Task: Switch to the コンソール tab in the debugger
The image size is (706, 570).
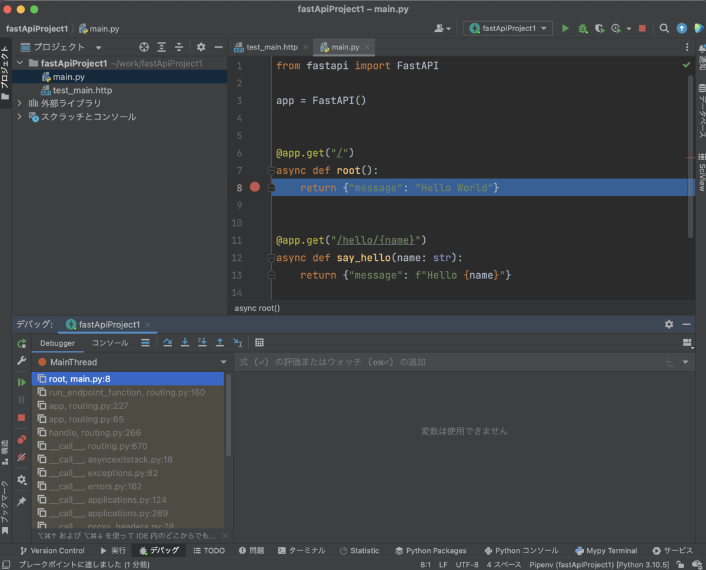Action: (x=110, y=343)
